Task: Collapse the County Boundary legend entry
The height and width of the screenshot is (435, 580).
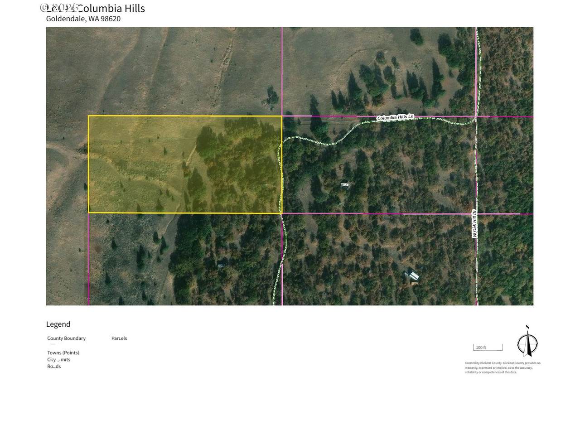Action: coord(66,338)
